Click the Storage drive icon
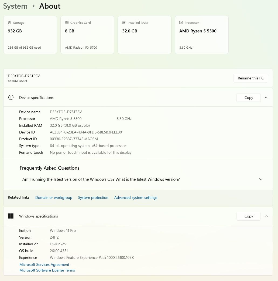The image size is (278, 281). [x=9, y=23]
